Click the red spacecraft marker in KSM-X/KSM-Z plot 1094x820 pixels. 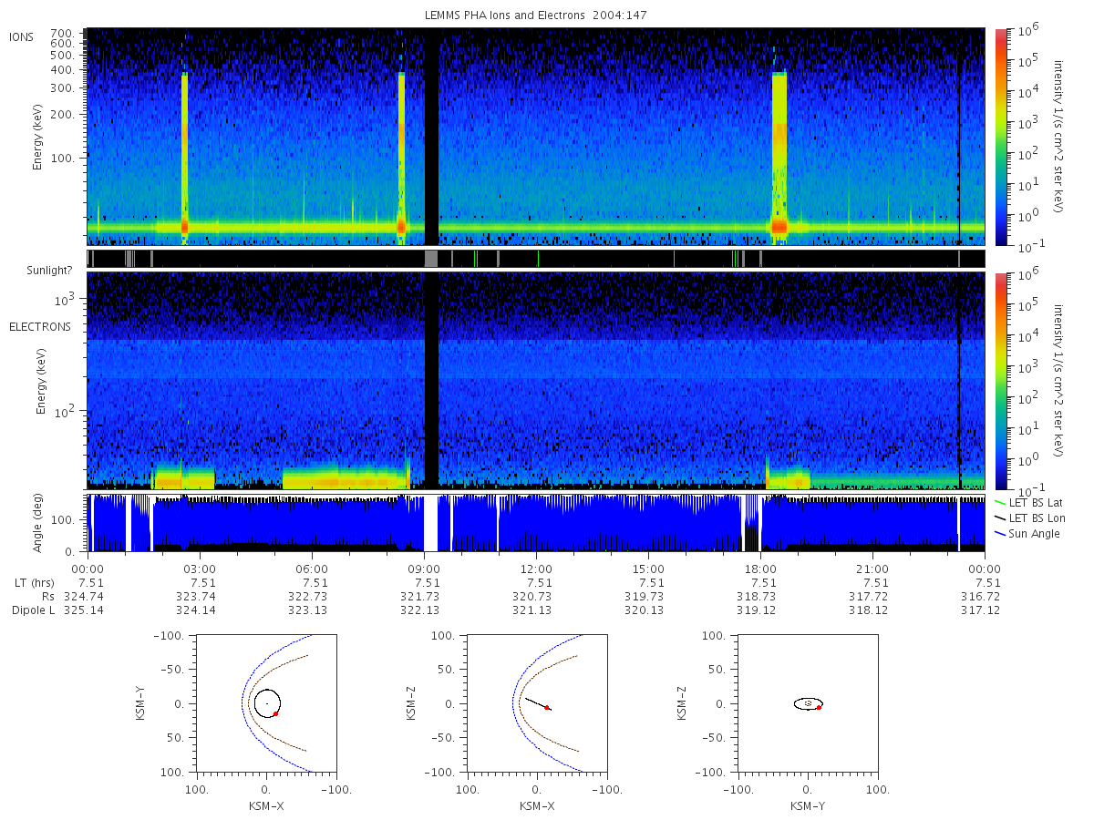tap(546, 707)
